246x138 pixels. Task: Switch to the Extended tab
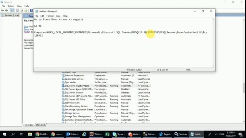(29, 125)
